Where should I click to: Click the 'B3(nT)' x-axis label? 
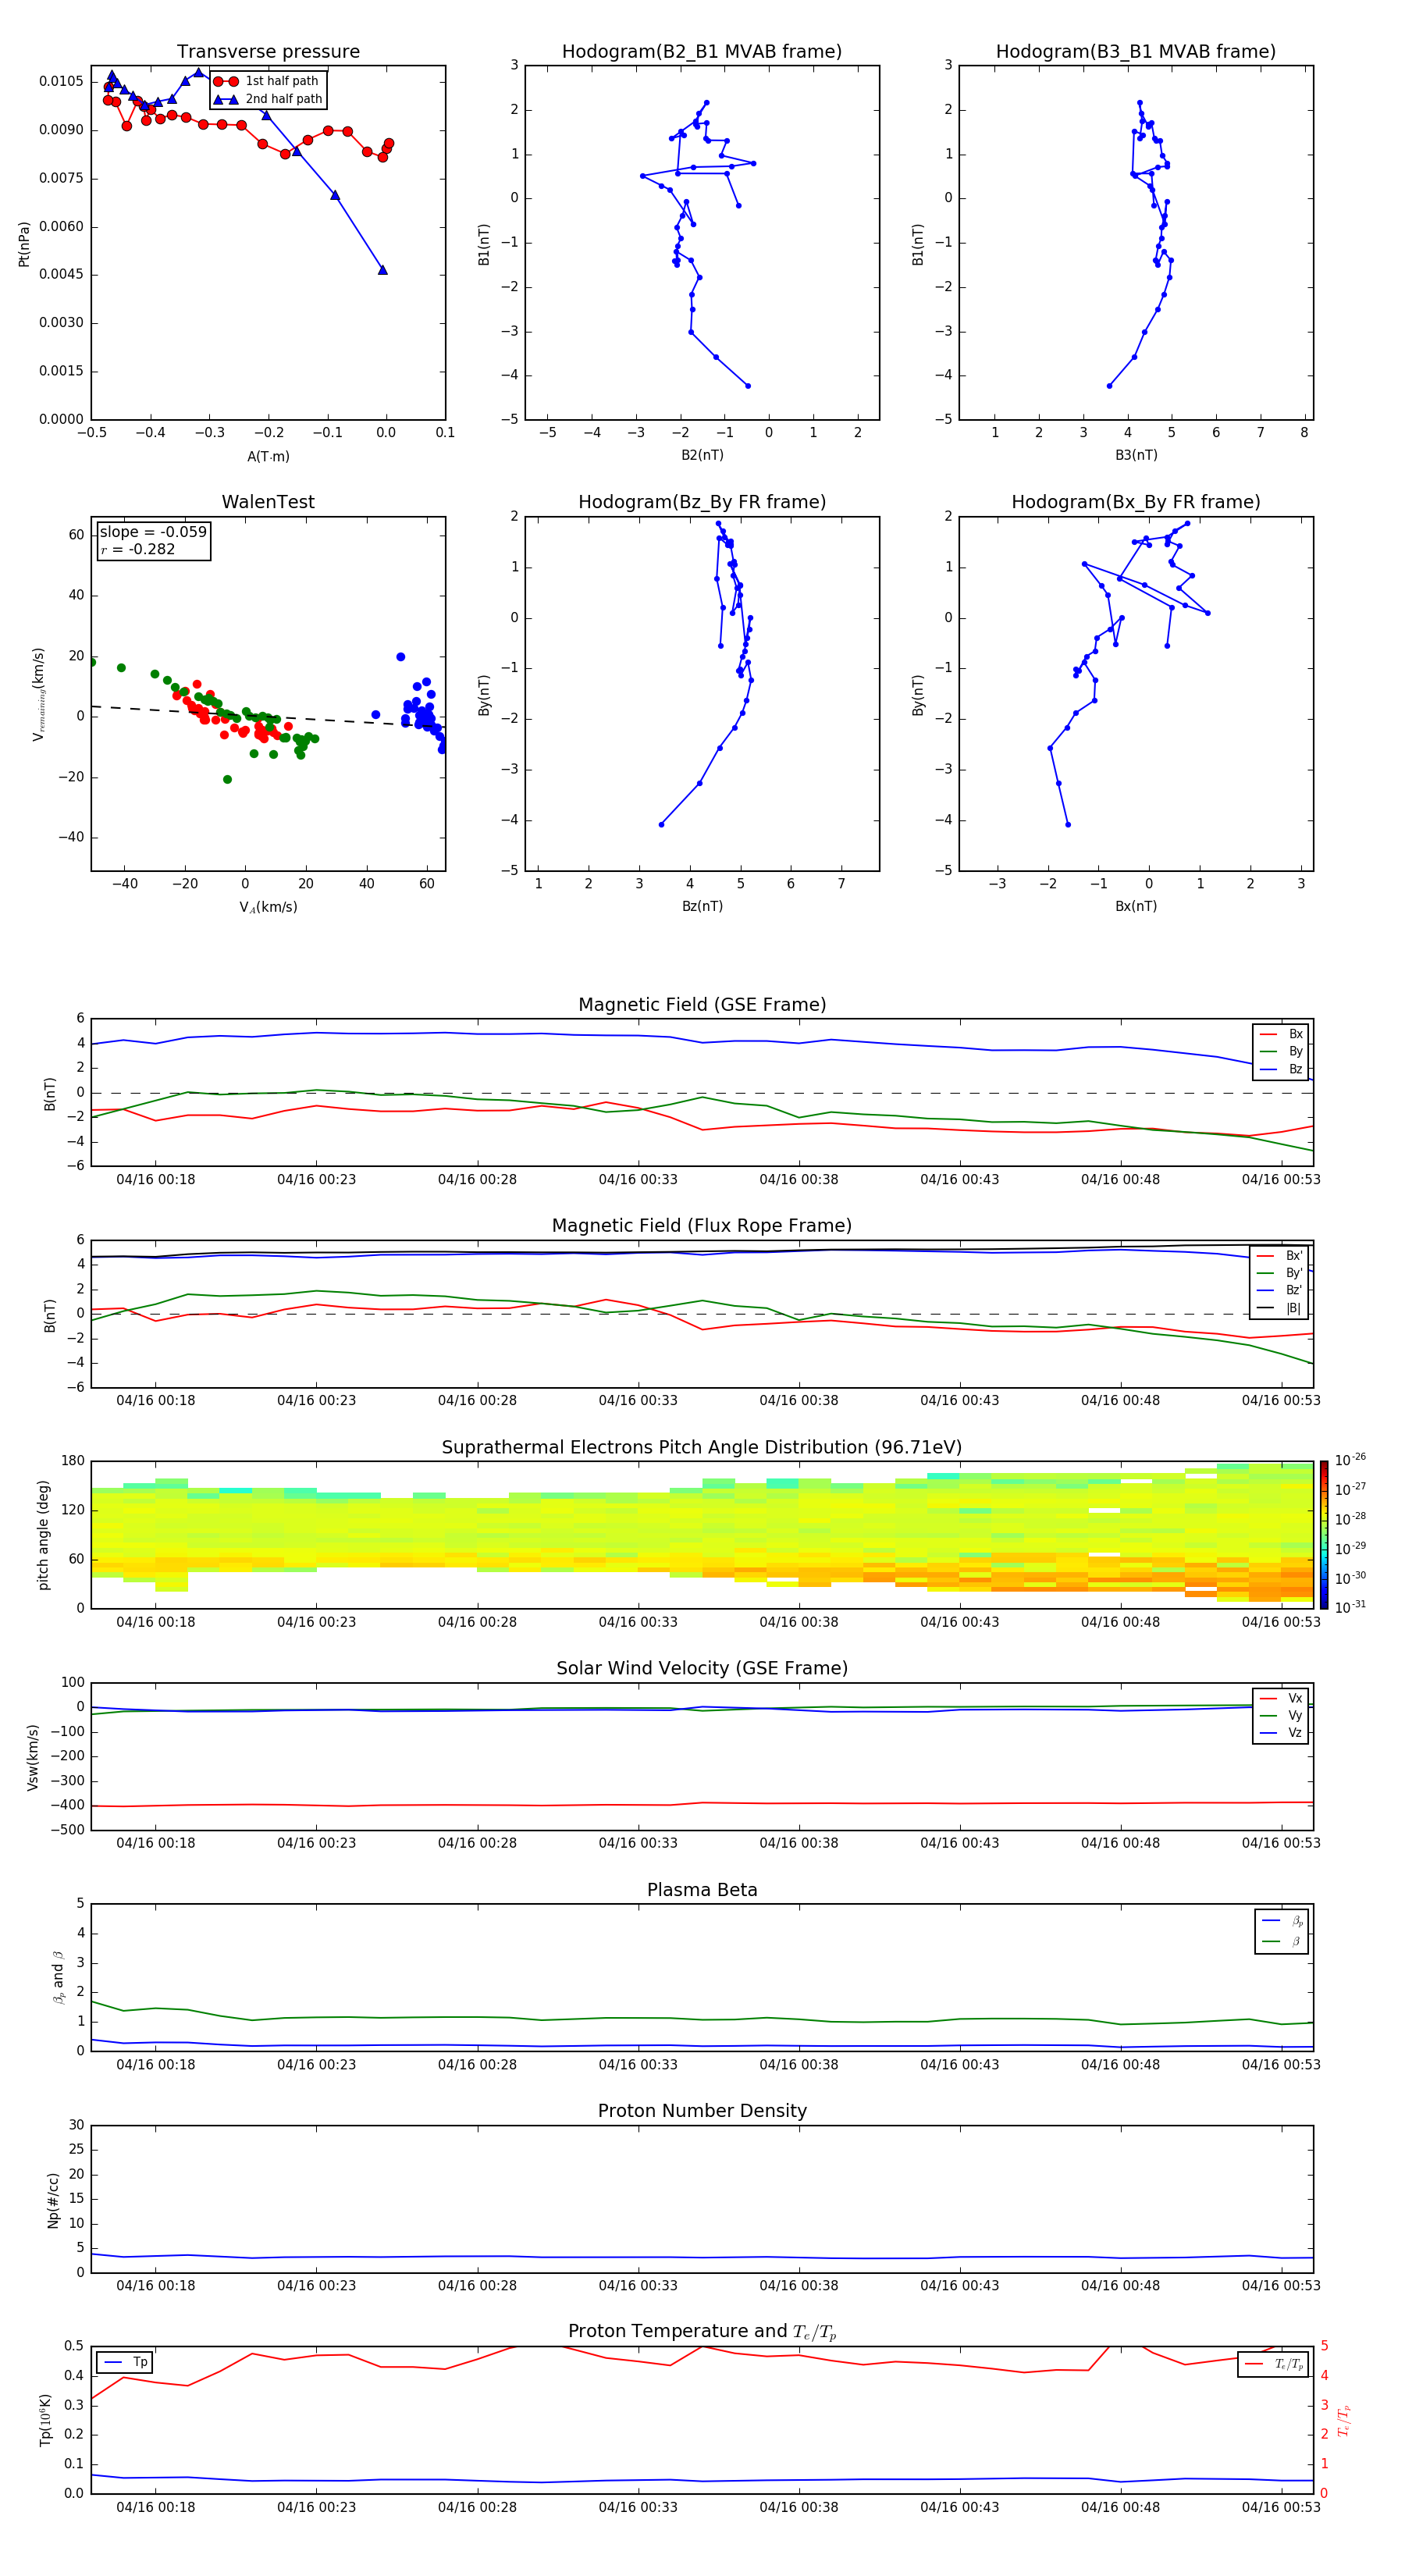(x=1136, y=455)
